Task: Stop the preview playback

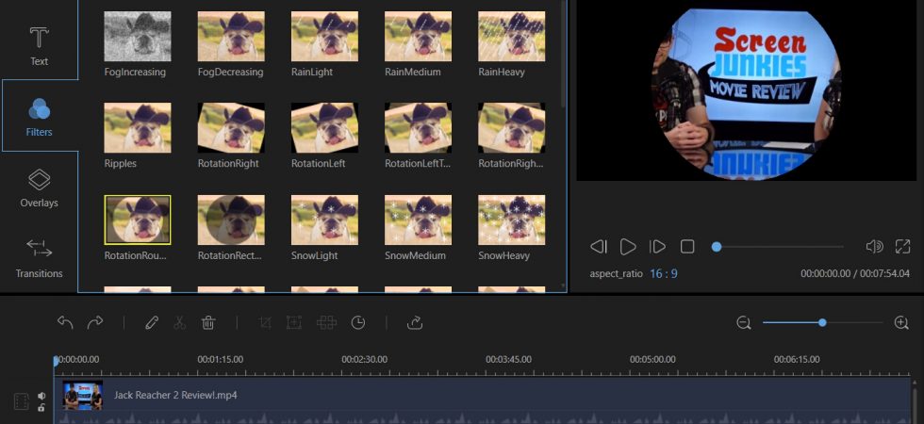Action: tap(687, 247)
